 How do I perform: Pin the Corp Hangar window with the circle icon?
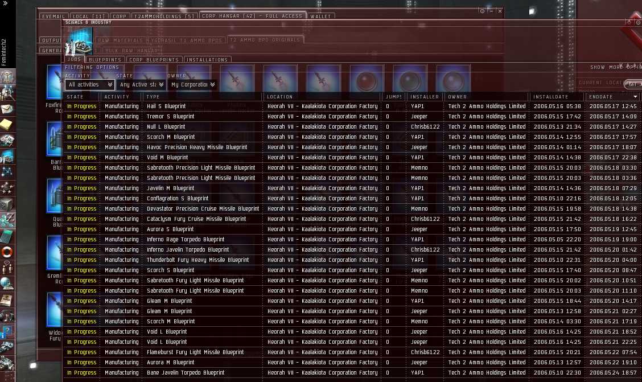click(x=482, y=11)
